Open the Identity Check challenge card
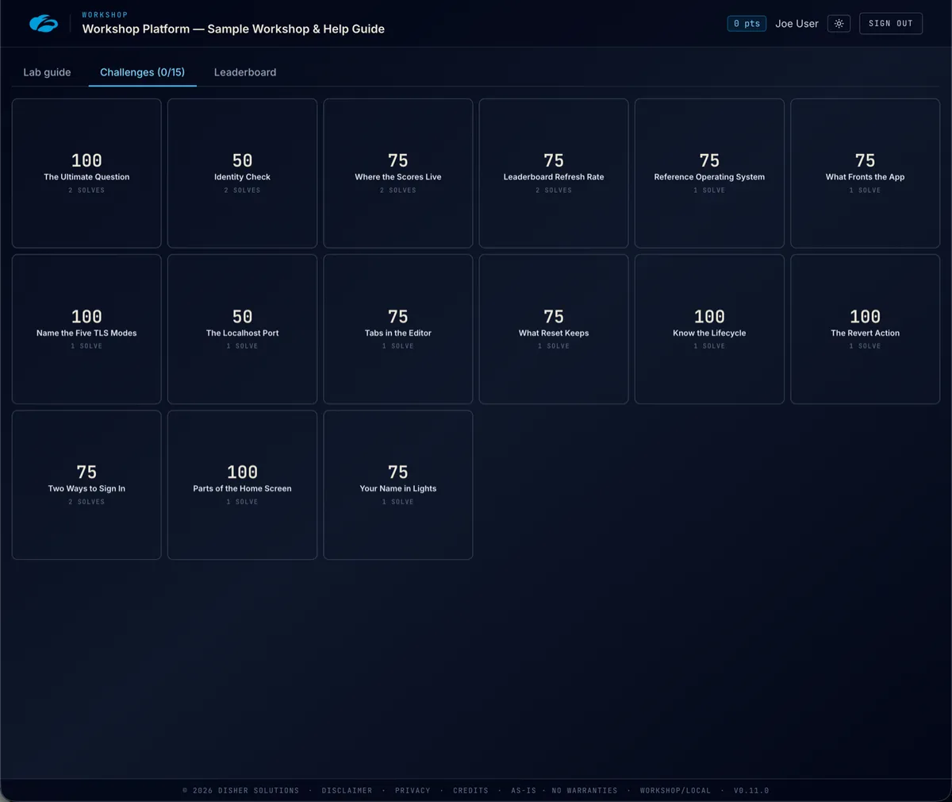The height and width of the screenshot is (802, 952). [x=242, y=173]
